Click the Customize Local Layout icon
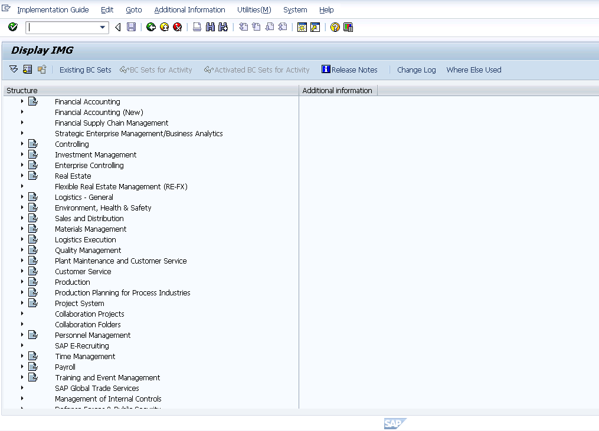599x431 pixels. click(x=348, y=27)
